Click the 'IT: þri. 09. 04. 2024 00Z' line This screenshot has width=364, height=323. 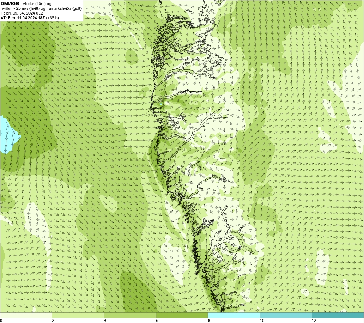[x=22, y=13]
